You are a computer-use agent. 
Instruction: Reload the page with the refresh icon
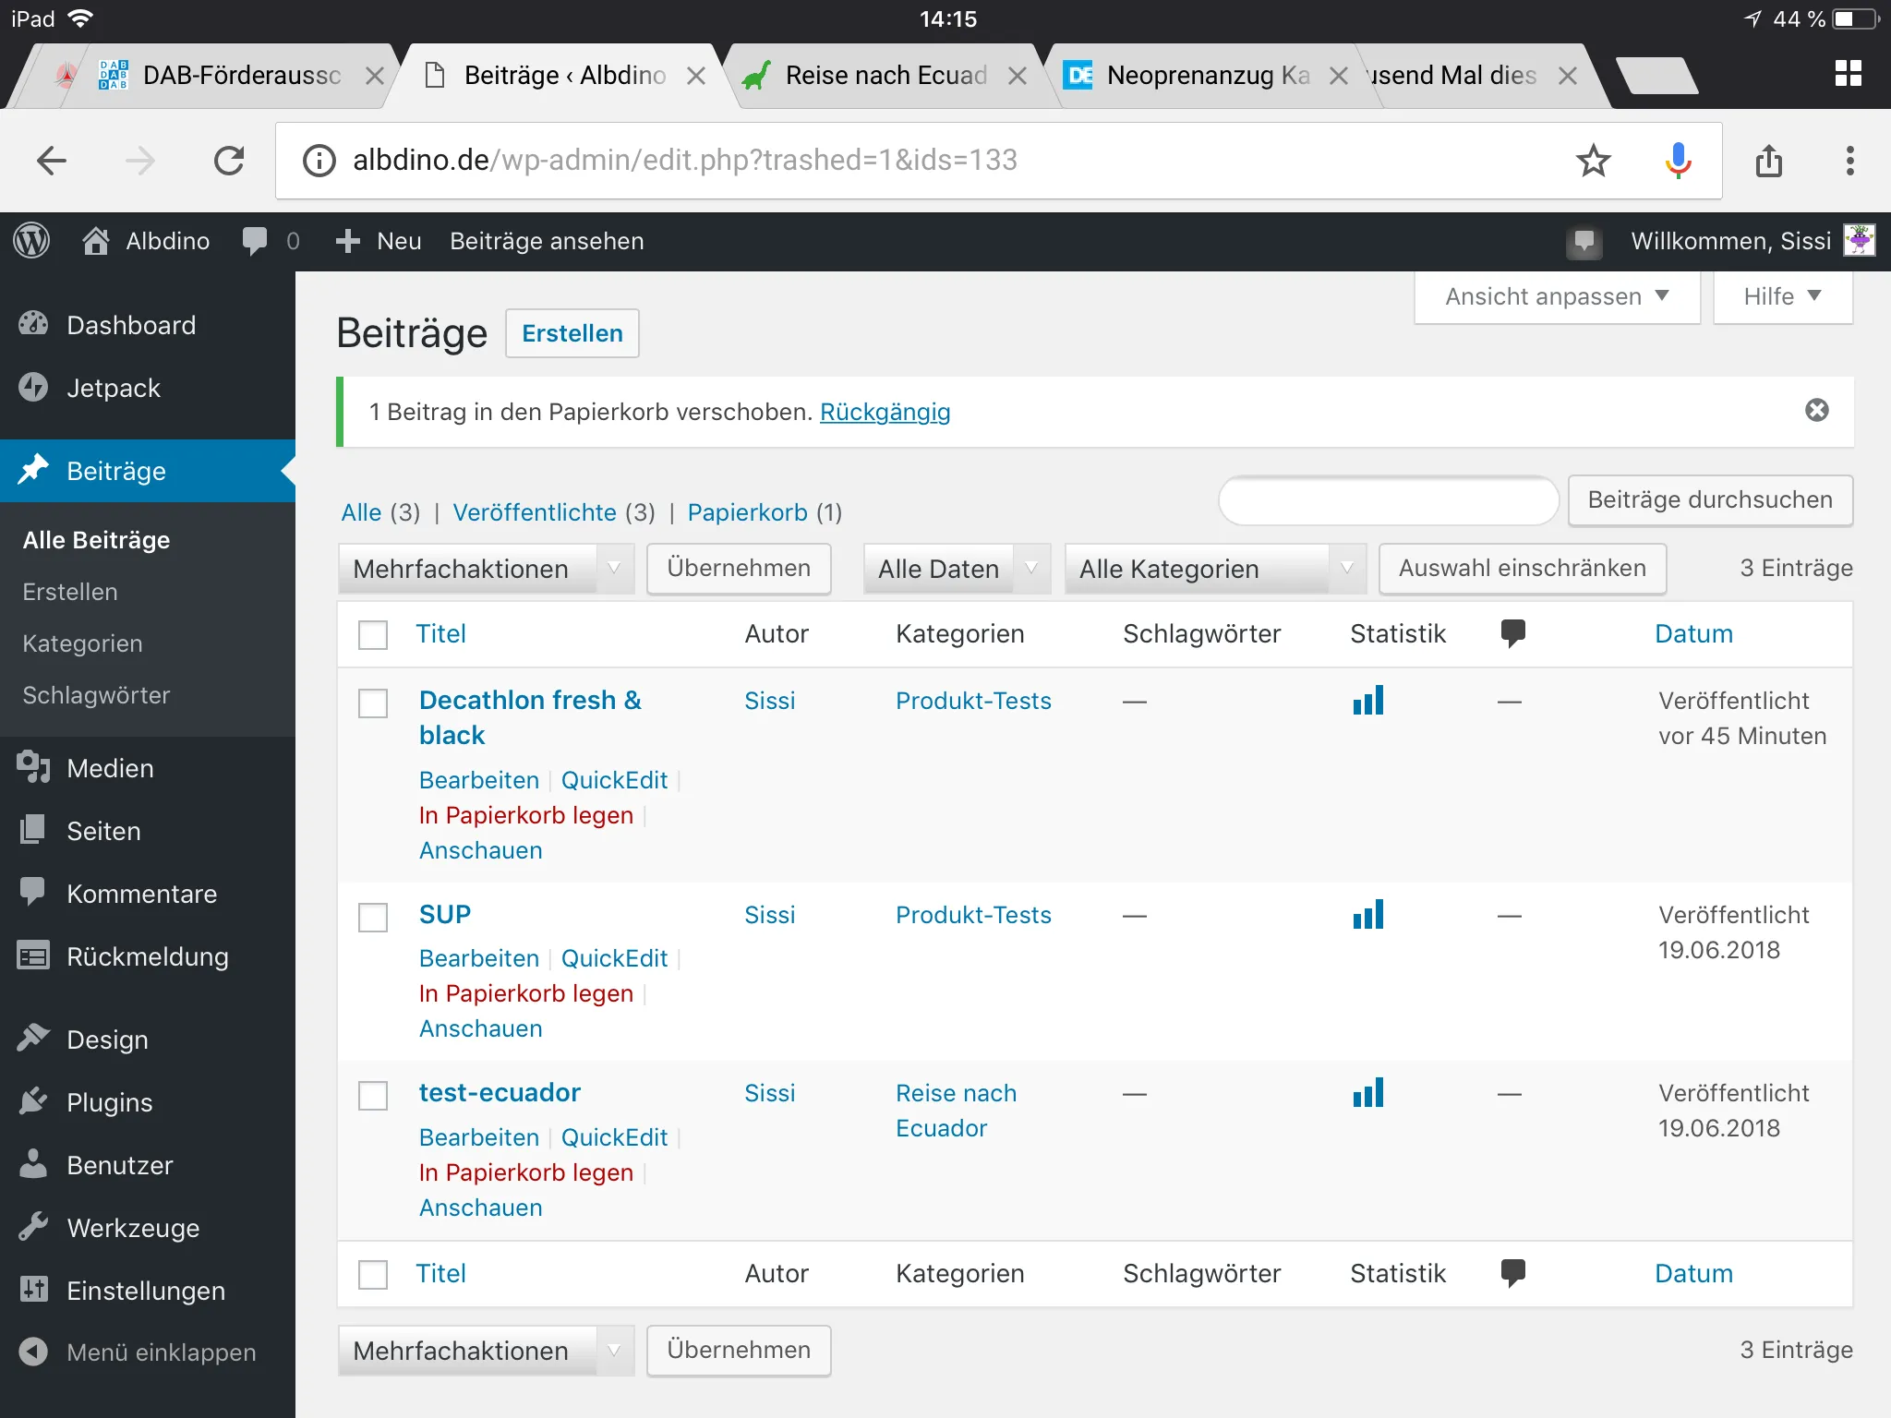pos(229,161)
